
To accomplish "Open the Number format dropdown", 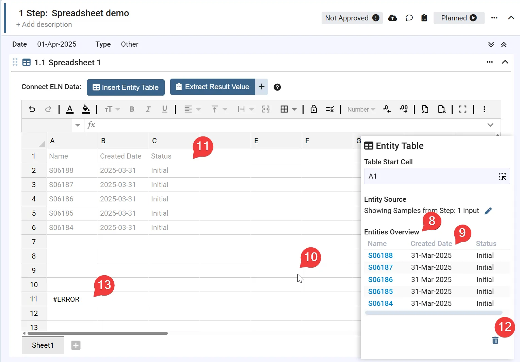I will click(361, 110).
